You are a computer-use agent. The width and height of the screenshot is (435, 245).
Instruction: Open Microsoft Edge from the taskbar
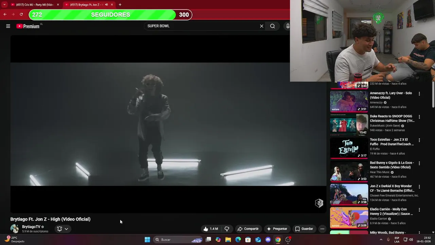point(238,240)
